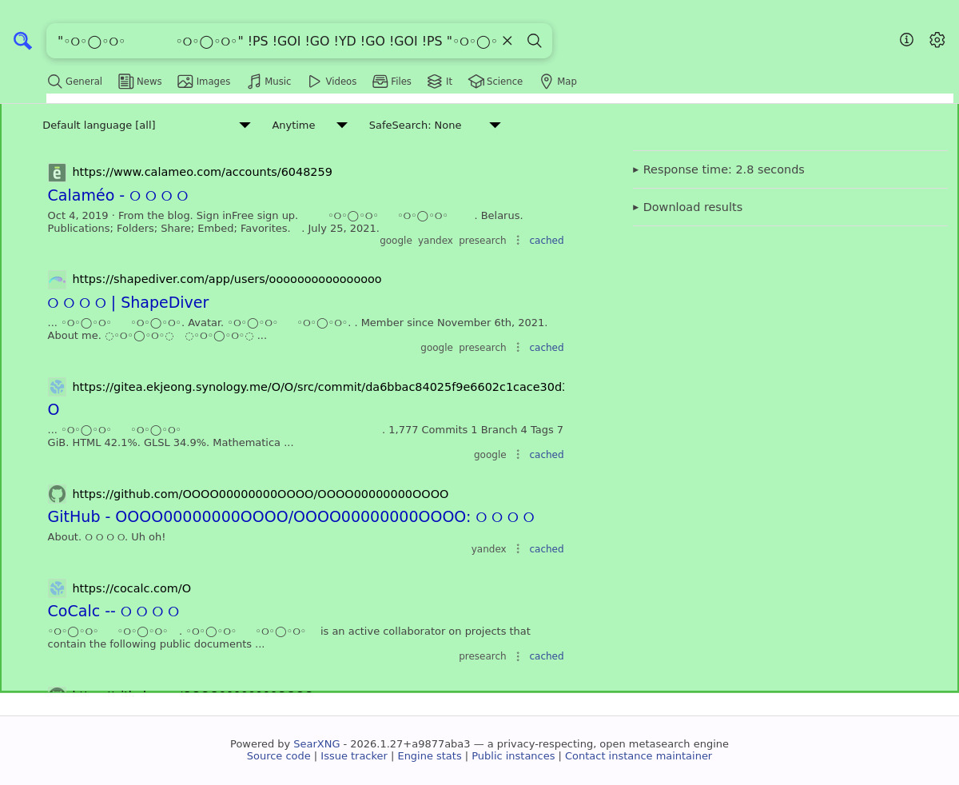Expand the Anytime time range dropdown

(x=309, y=126)
